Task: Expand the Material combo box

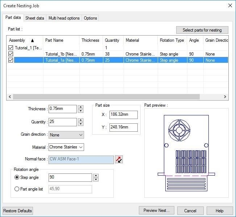Action: (66, 147)
